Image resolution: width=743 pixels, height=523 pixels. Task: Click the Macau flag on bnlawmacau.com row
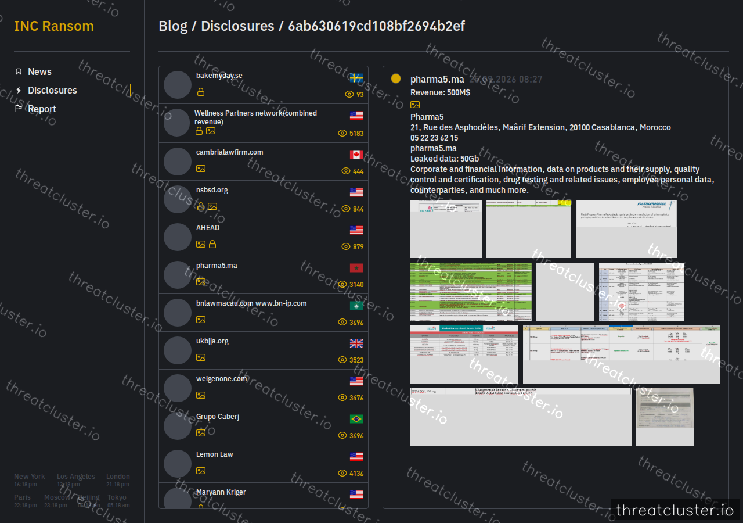[x=356, y=306]
